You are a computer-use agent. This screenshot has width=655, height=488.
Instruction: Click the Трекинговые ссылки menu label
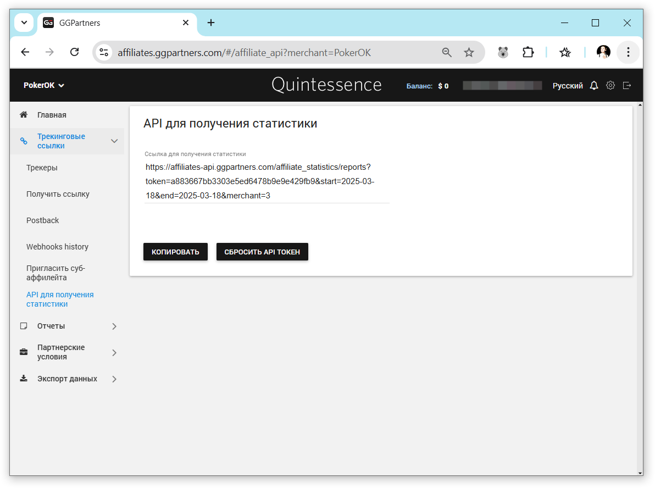coord(61,141)
